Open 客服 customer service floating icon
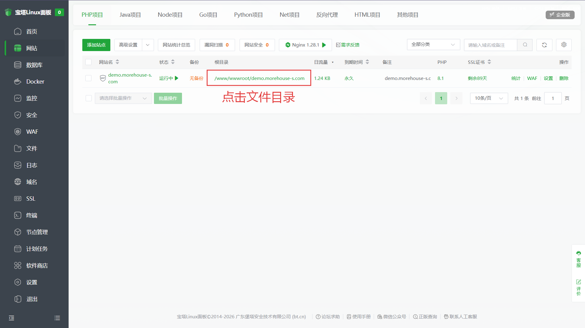Viewport: 585px width, 328px height. tap(578, 259)
